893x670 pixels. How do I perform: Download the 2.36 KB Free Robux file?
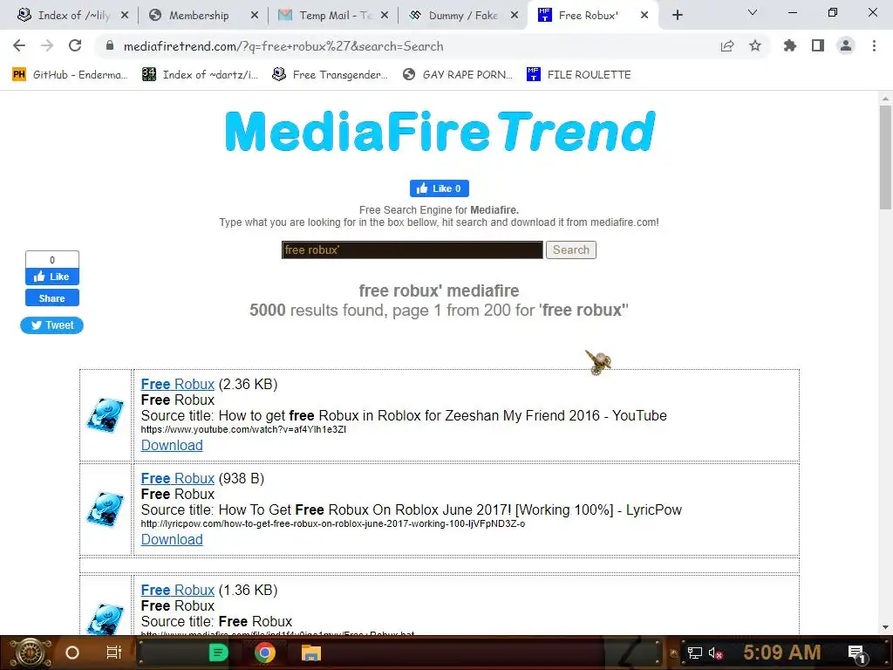pos(172,446)
